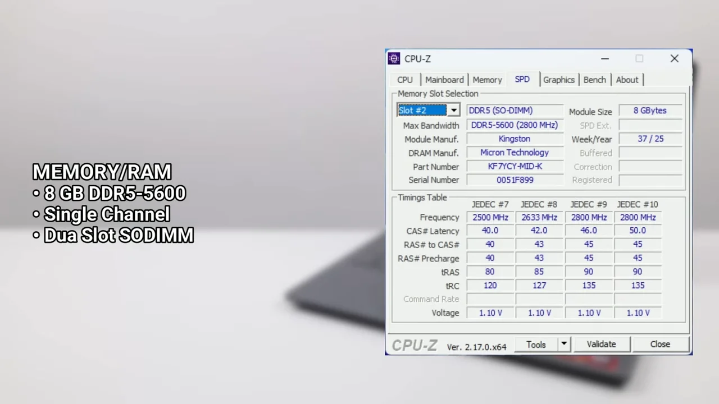Click the Memory Slot Selection group title

(438, 94)
